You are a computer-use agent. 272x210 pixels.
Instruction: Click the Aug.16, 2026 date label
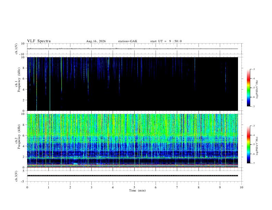(x=96, y=41)
